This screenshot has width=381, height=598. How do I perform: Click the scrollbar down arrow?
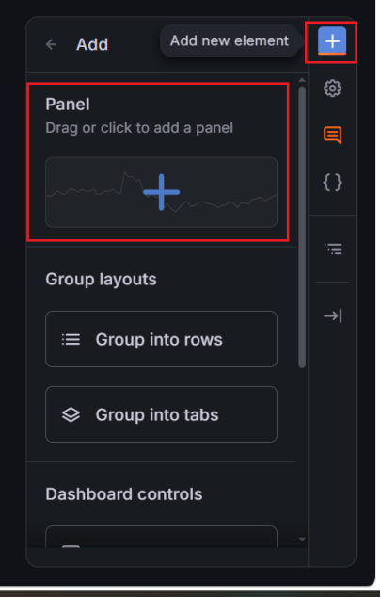[302, 539]
